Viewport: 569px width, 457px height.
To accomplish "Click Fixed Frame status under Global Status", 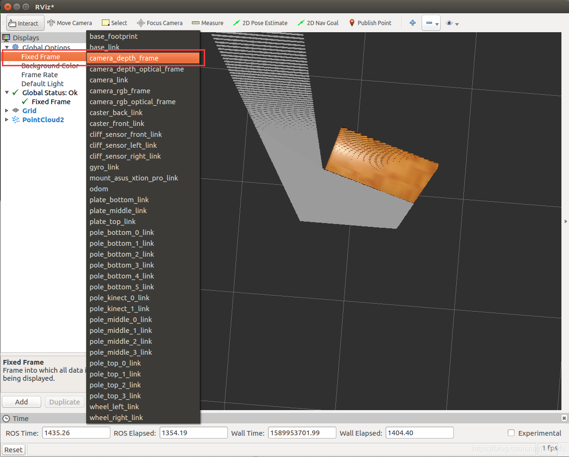I will coord(51,101).
